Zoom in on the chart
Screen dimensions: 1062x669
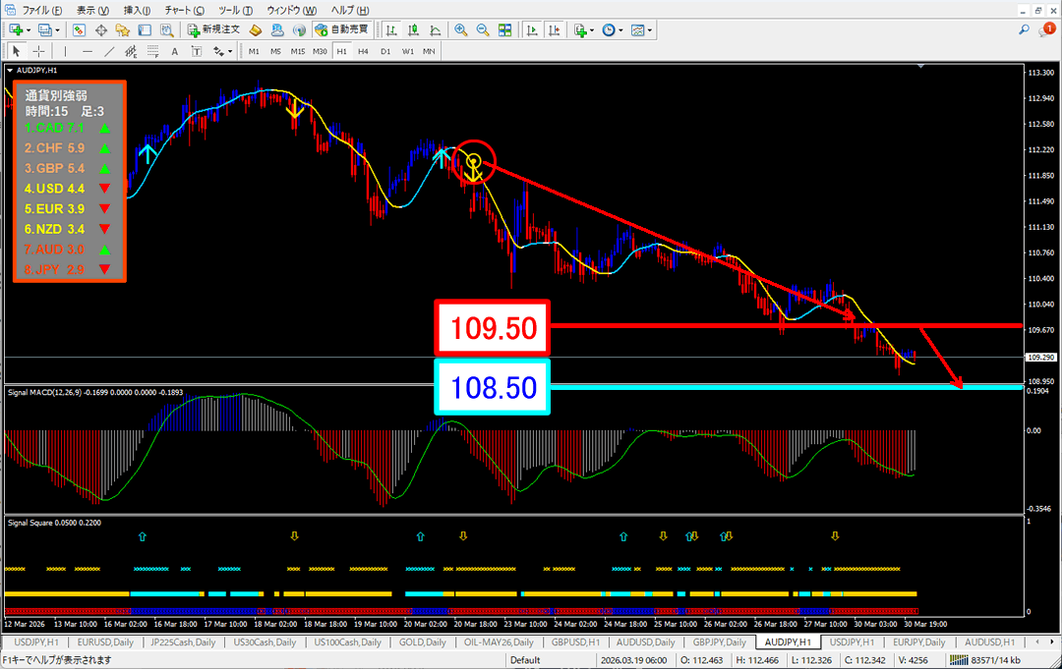pyautogui.click(x=461, y=29)
